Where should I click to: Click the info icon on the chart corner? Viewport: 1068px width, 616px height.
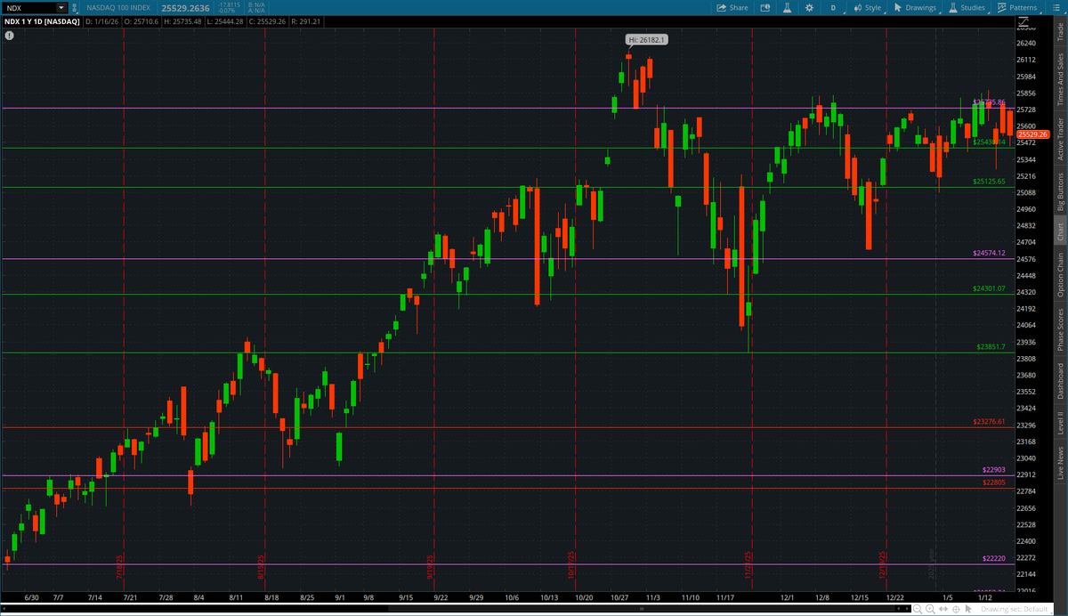pyautogui.click(x=8, y=36)
